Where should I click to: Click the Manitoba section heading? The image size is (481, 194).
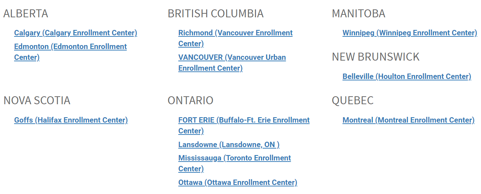[x=358, y=14]
